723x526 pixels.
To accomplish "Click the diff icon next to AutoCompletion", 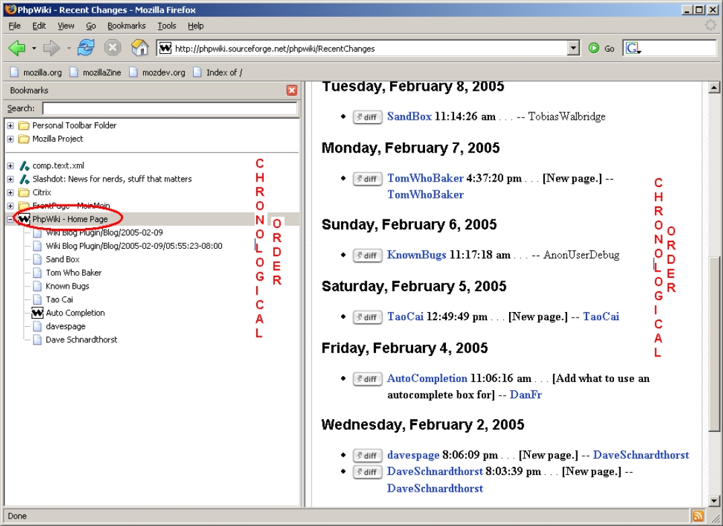I will [x=367, y=379].
